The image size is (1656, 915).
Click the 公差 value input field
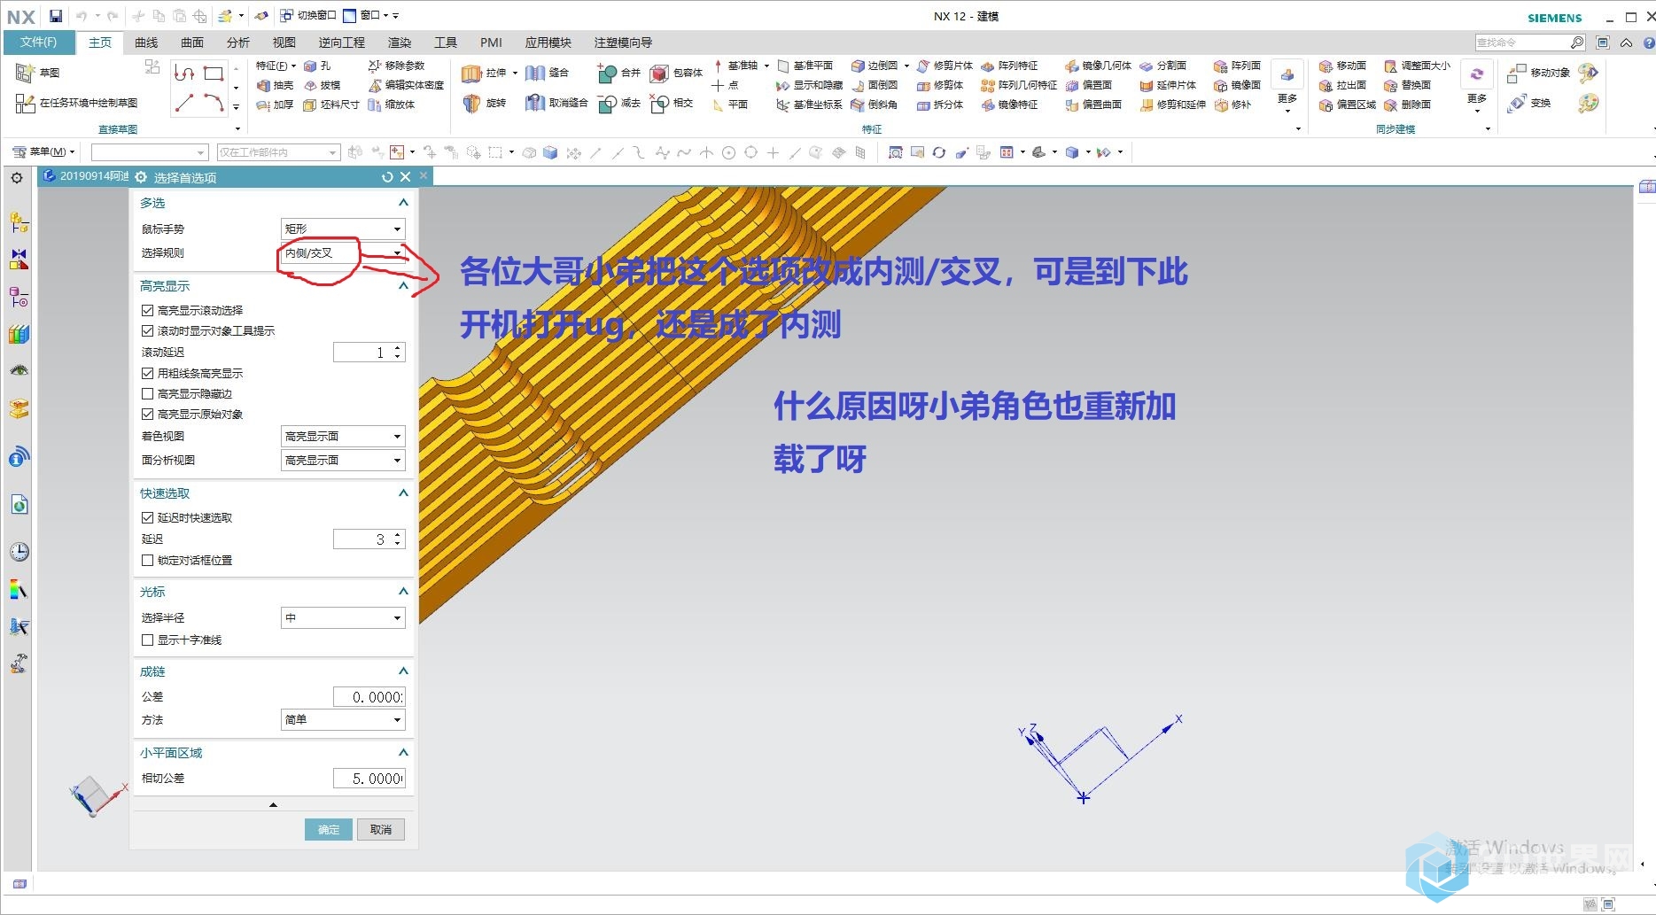[369, 697]
